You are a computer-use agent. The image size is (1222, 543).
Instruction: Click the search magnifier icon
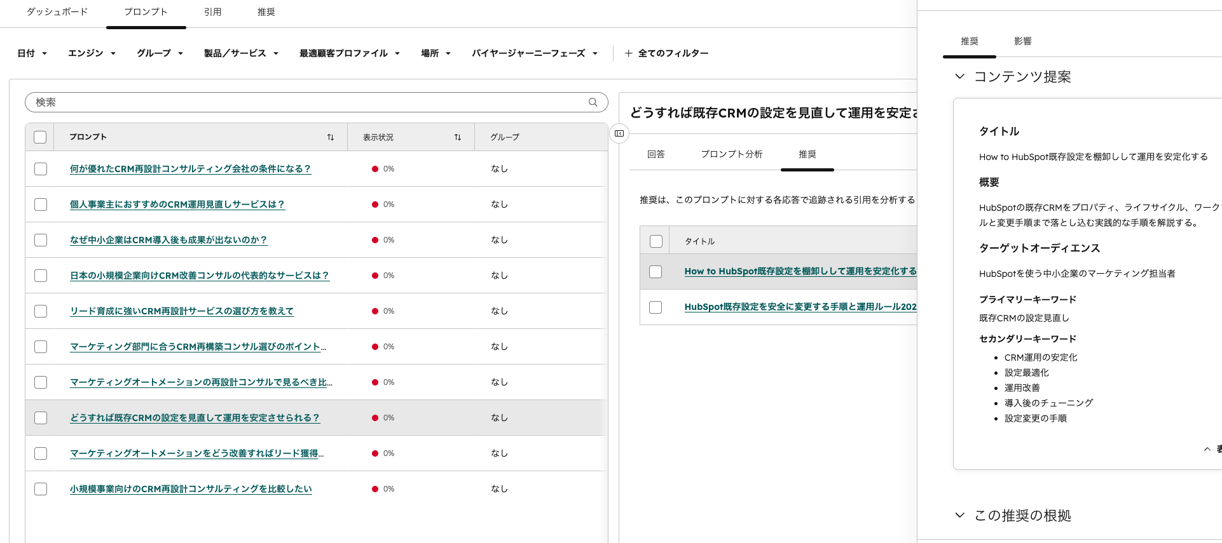(x=593, y=102)
